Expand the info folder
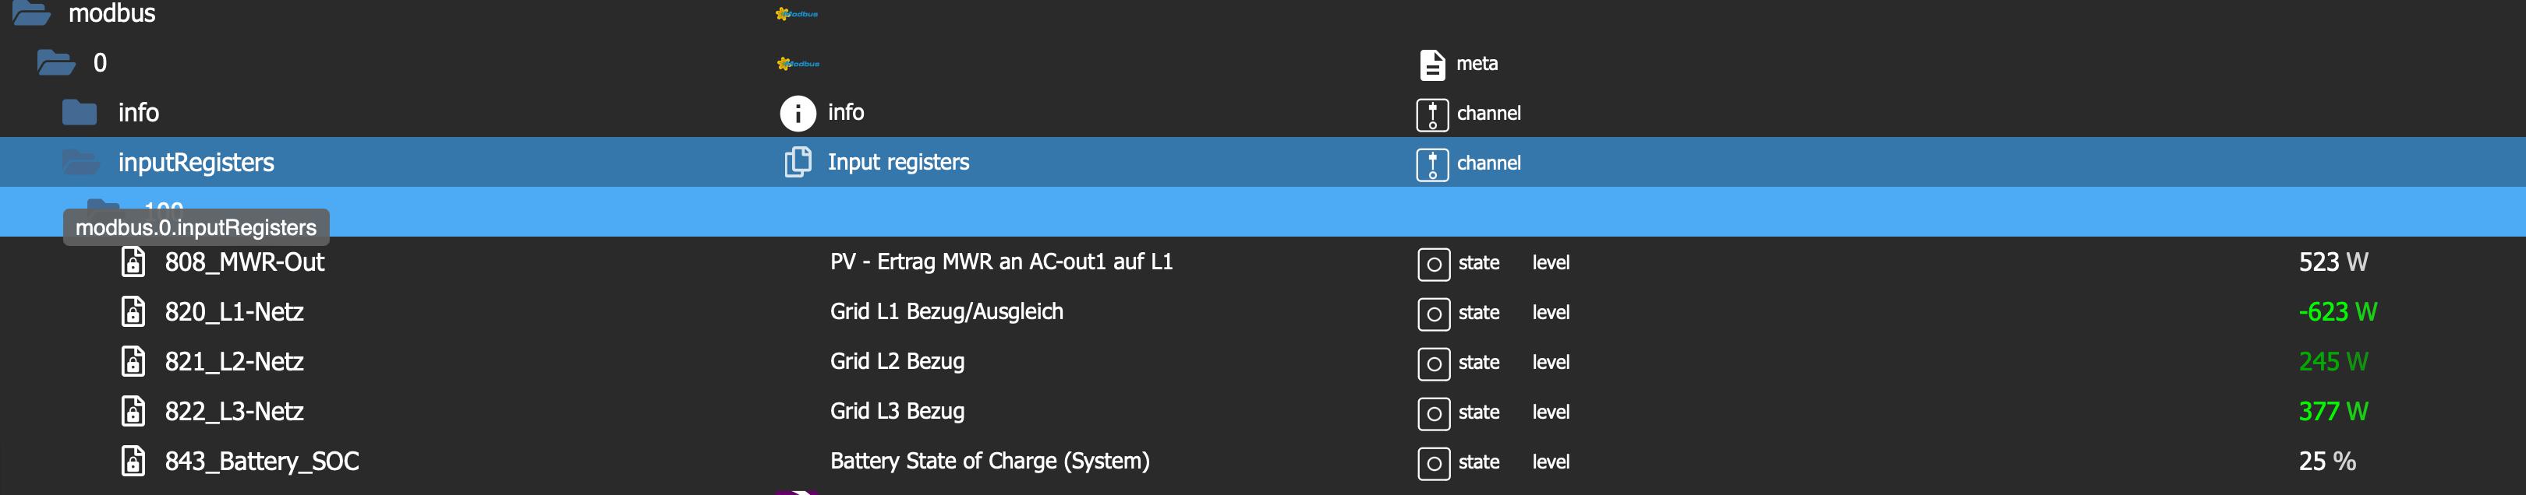The height and width of the screenshot is (495, 2526). click(x=80, y=113)
